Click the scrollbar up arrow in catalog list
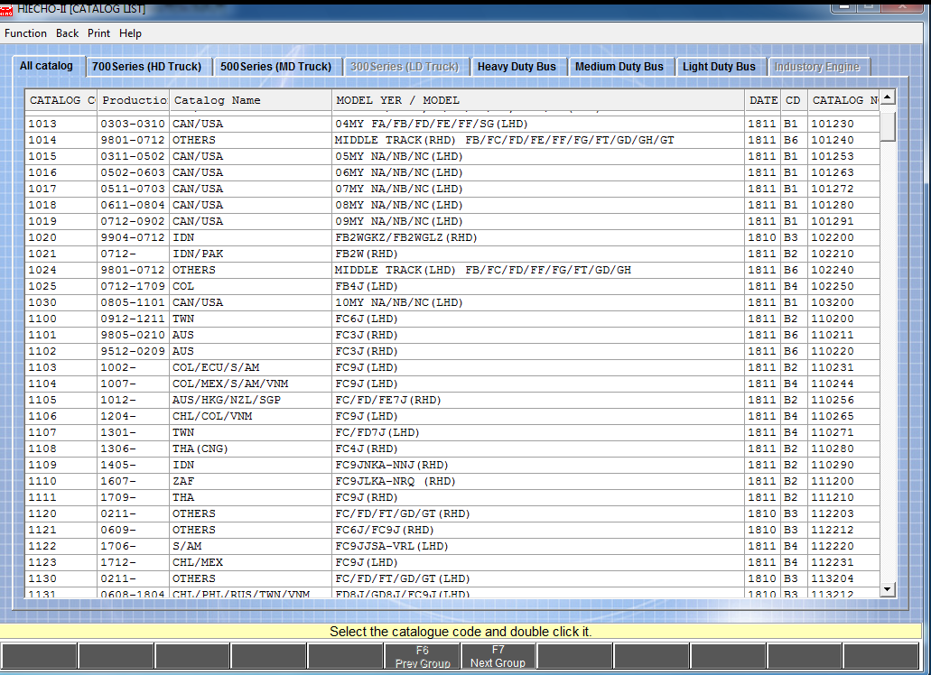Viewport: 931px width, 675px height. tap(887, 97)
